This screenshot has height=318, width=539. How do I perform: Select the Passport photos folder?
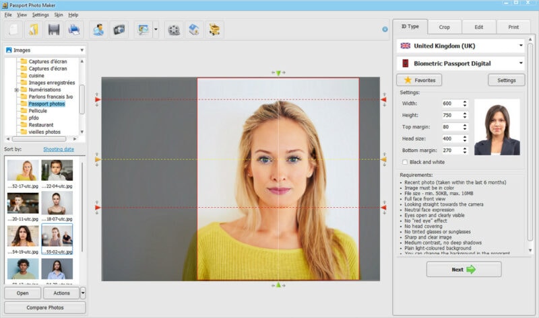46,104
